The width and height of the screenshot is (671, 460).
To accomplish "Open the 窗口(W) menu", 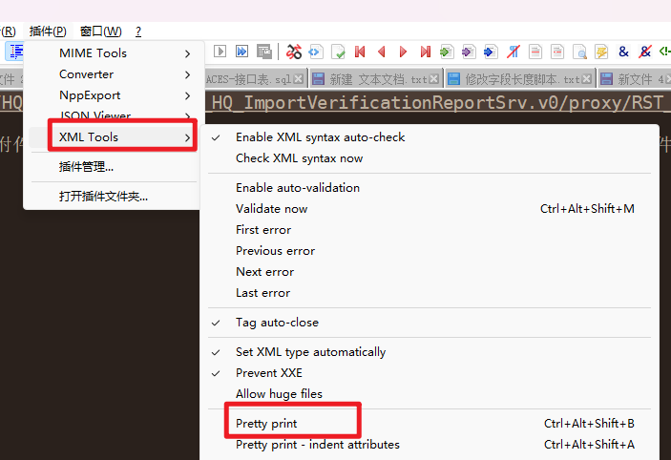I will [100, 31].
